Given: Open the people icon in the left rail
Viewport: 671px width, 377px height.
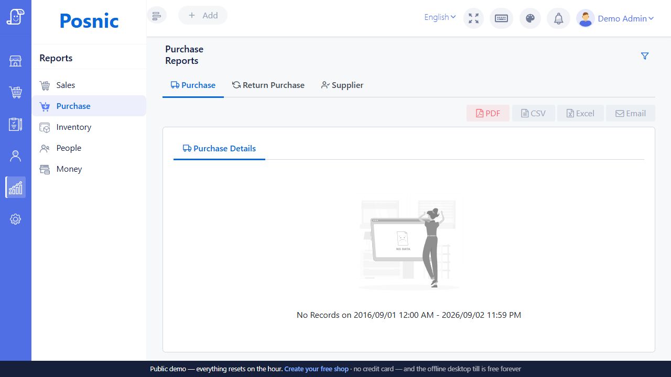Looking at the screenshot, I should (x=16, y=156).
